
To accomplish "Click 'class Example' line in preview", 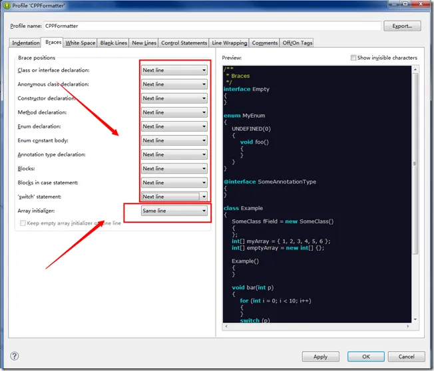I will (244, 208).
